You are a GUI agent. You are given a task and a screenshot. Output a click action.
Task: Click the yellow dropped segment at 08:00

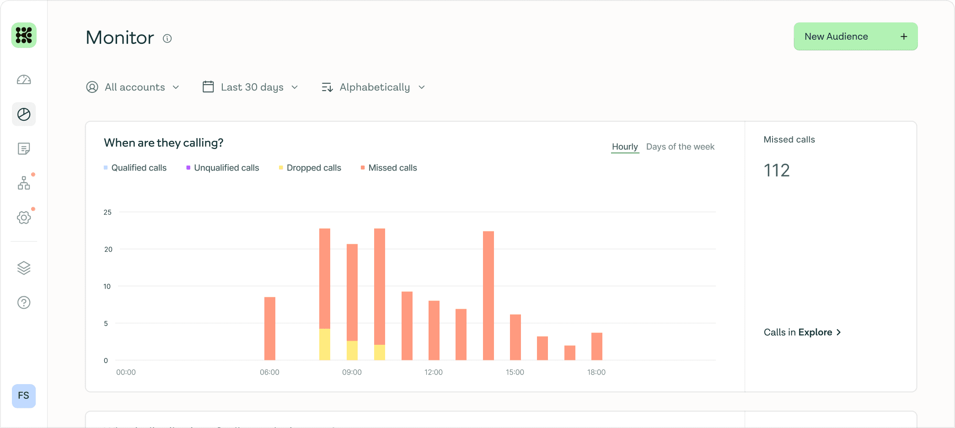tap(325, 344)
